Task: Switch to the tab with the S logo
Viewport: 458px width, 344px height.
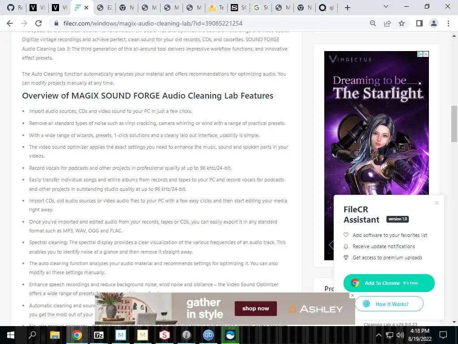Action: [238, 8]
